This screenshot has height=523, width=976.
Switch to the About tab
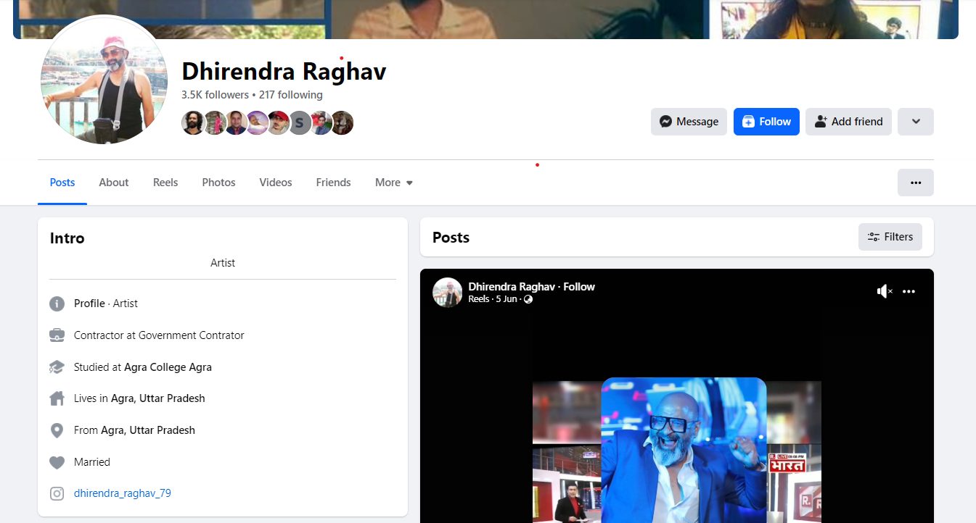(x=114, y=183)
